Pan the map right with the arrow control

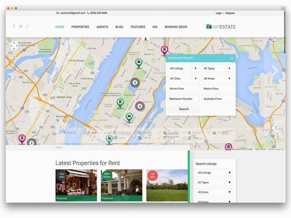point(17,45)
